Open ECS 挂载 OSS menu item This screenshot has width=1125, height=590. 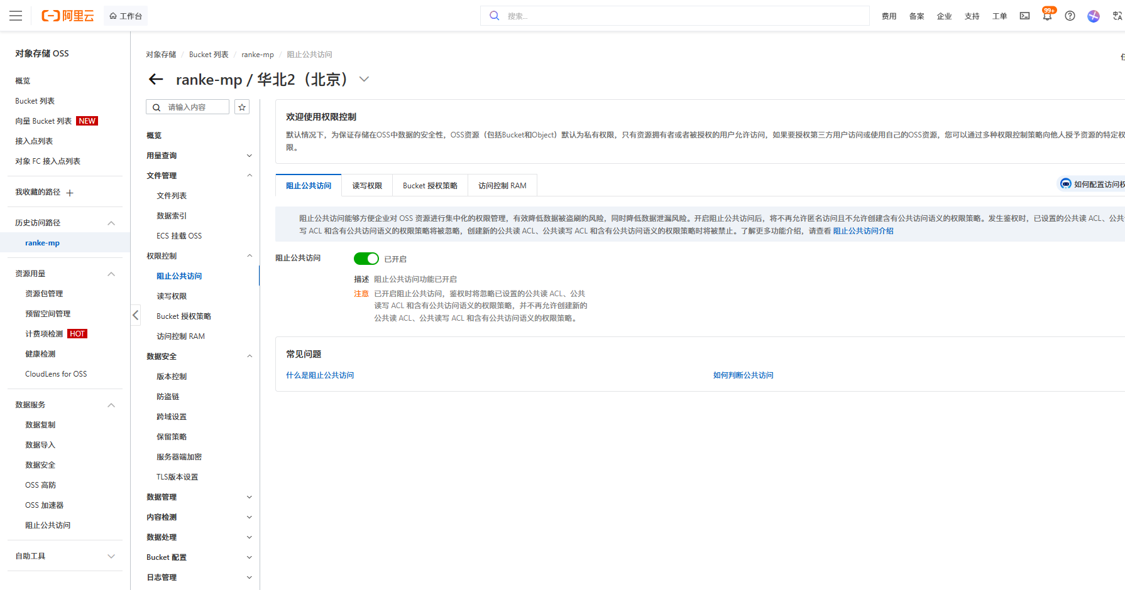179,236
